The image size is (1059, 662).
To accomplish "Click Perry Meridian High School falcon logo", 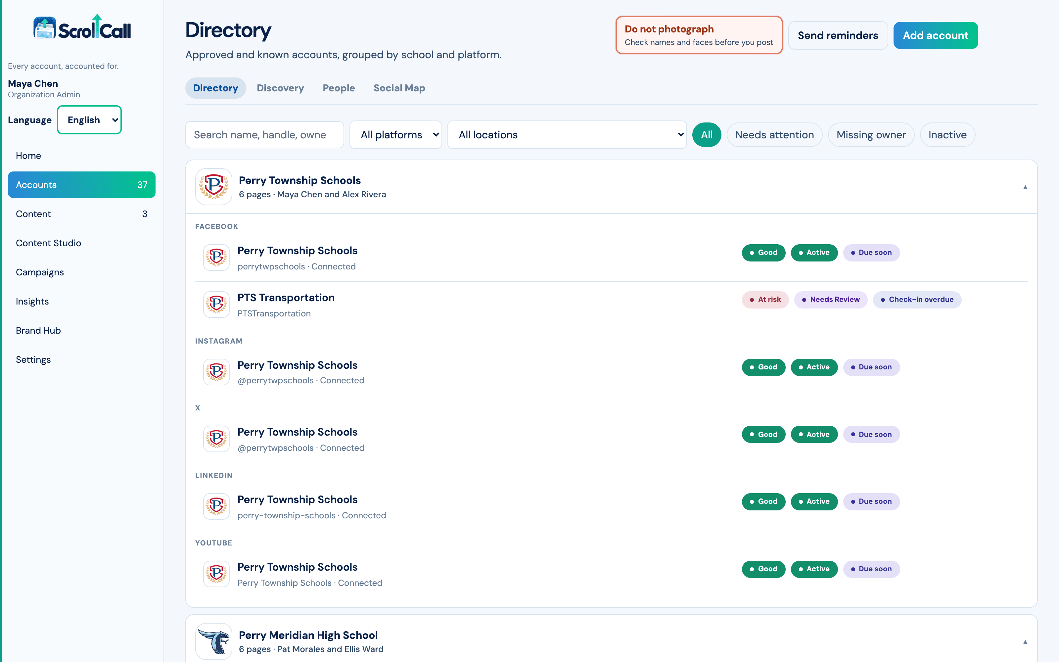I will [213, 641].
